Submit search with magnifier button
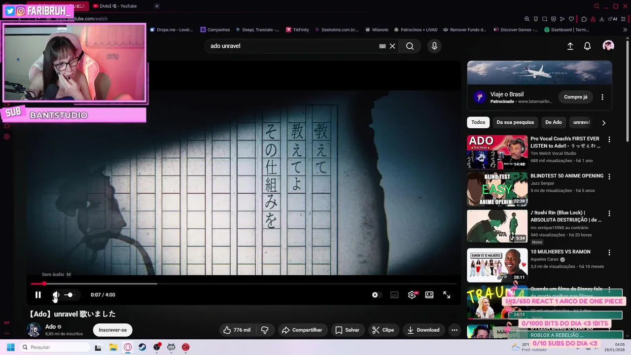This screenshot has width=631, height=355. (410, 46)
